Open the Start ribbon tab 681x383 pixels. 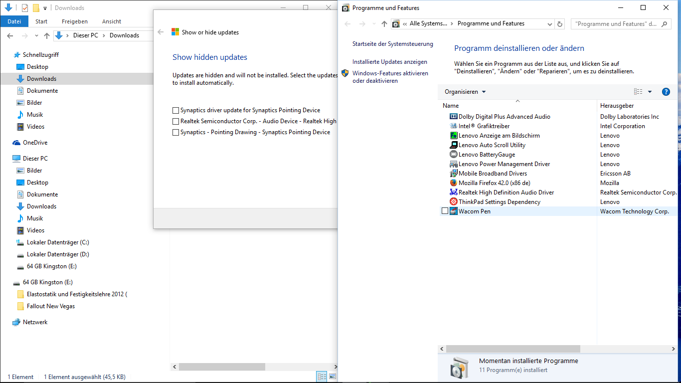[x=41, y=21]
